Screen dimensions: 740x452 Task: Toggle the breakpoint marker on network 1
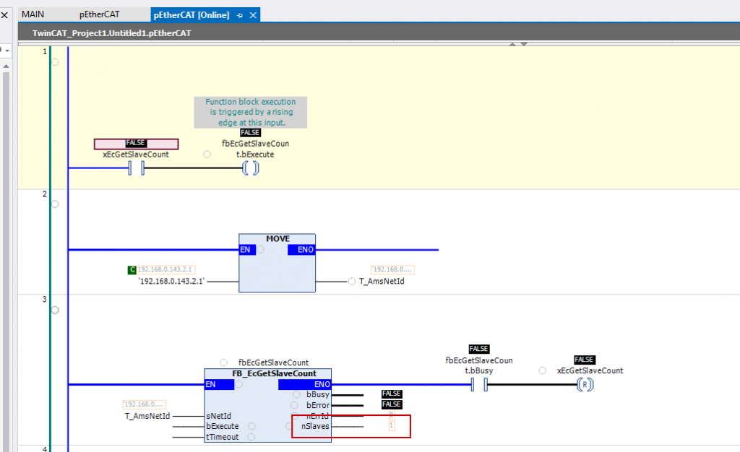[x=55, y=62]
